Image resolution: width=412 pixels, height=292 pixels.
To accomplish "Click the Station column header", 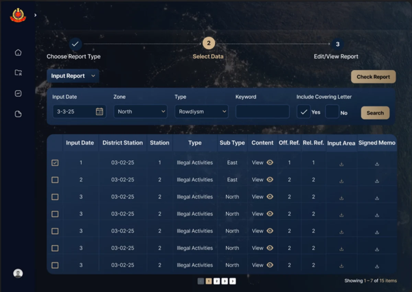I will point(160,143).
